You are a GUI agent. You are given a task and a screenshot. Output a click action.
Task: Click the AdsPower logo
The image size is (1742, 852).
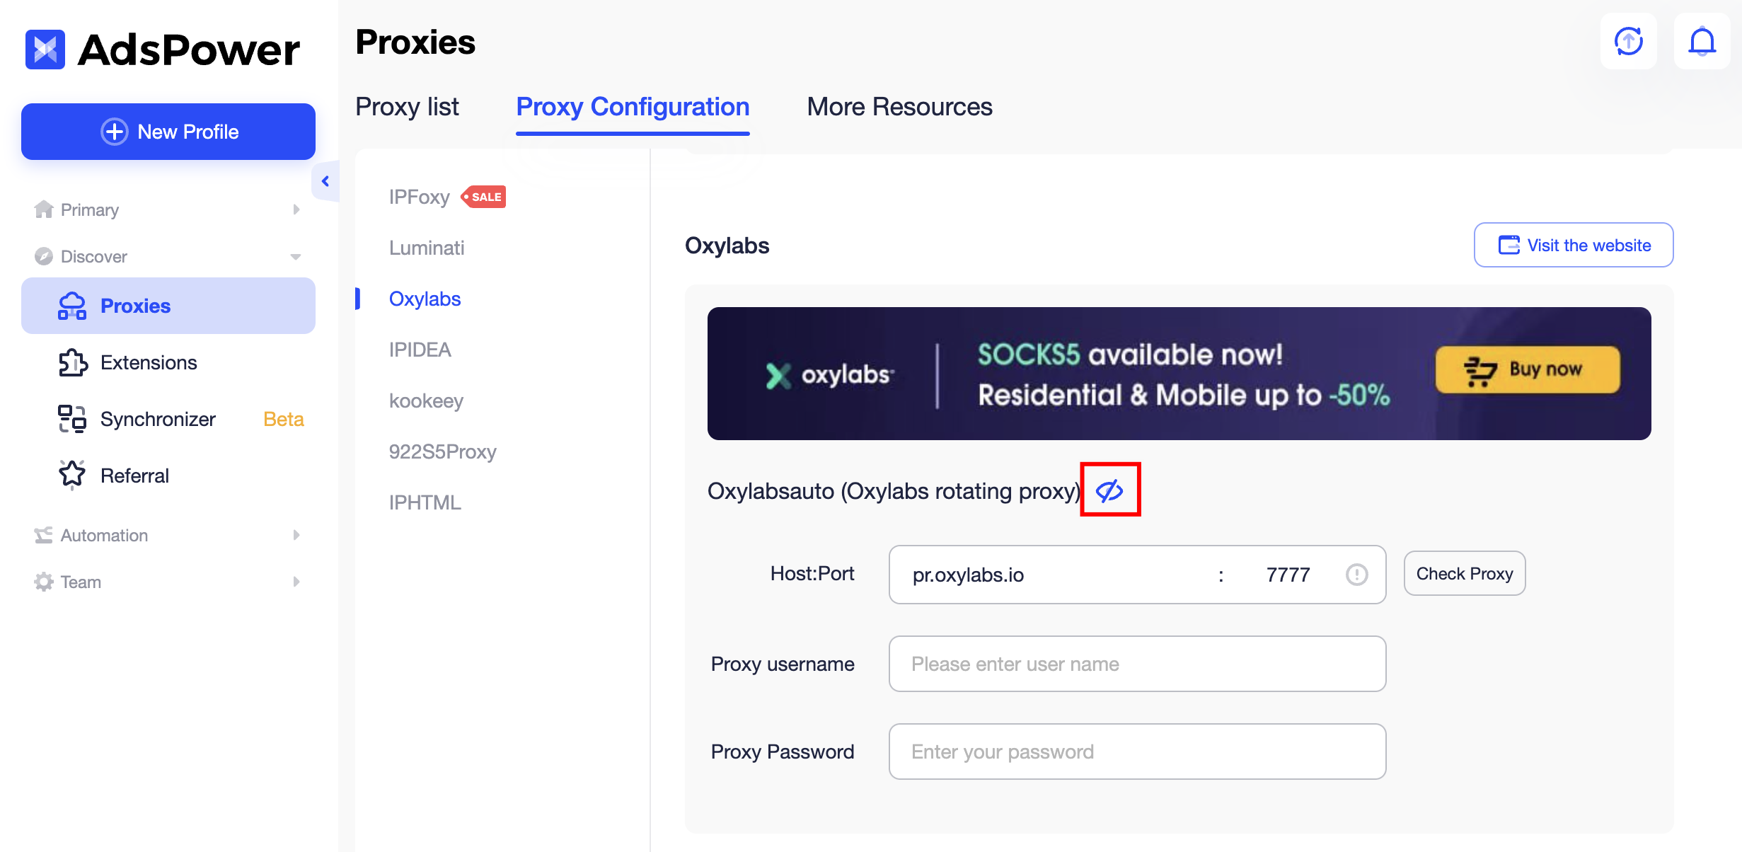coord(163,50)
